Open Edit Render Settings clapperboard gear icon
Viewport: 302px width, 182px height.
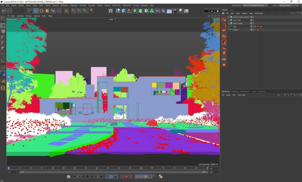[x=218, y=11]
